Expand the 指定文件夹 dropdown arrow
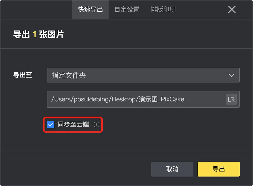The height and width of the screenshot is (186, 253). pos(231,75)
